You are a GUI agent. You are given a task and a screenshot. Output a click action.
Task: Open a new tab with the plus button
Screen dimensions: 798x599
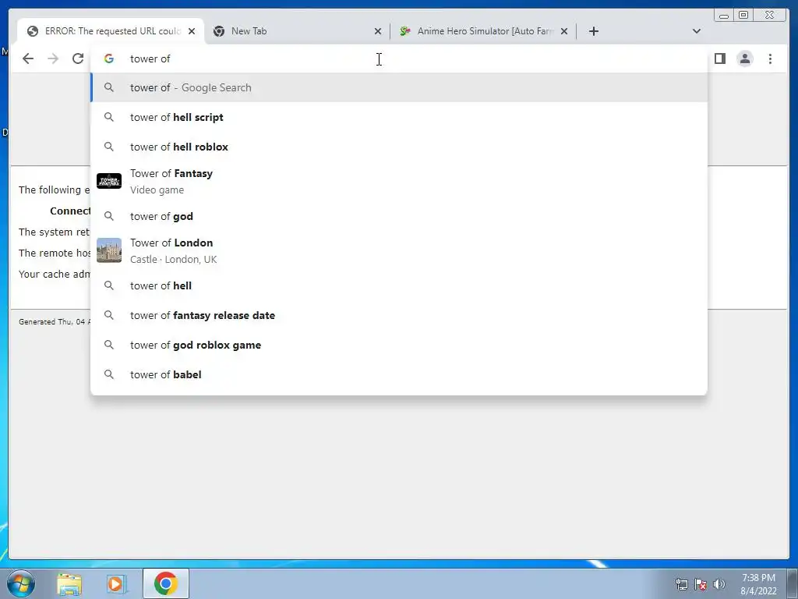coord(593,31)
